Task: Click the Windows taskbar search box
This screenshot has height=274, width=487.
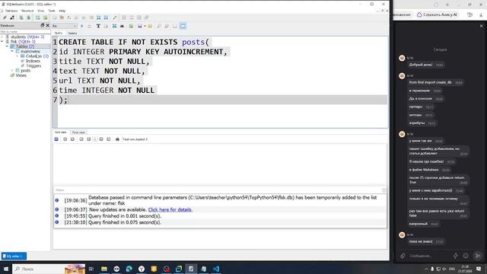Action: click(x=49, y=269)
